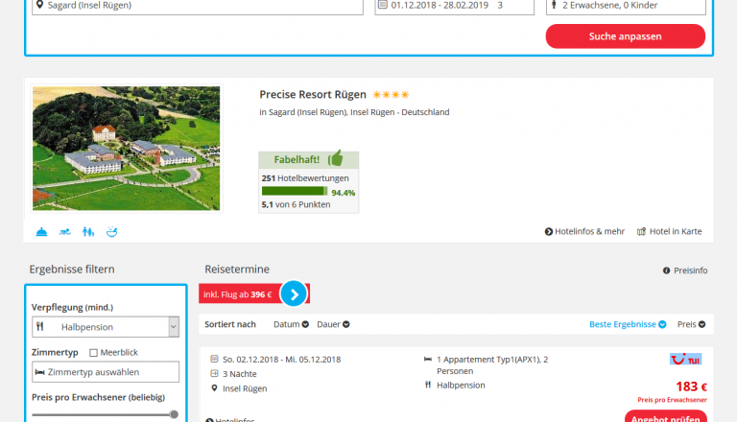This screenshot has height=422, width=737.
Task: Click the 'Precise Resort Rügen' hotel title
Action: point(313,94)
